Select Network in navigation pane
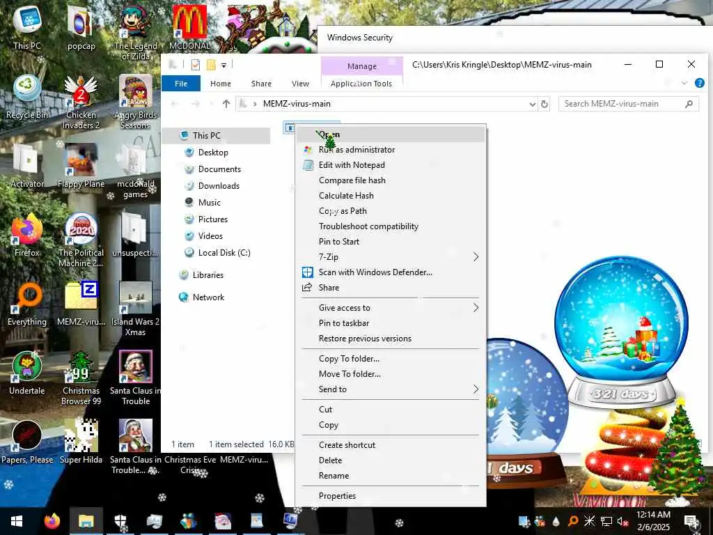Image resolution: width=713 pixels, height=535 pixels. pyautogui.click(x=208, y=297)
